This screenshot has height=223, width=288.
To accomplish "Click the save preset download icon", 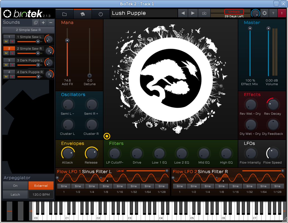I will [204, 13].
